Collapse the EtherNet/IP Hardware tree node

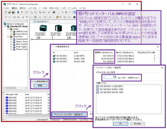click(5, 26)
